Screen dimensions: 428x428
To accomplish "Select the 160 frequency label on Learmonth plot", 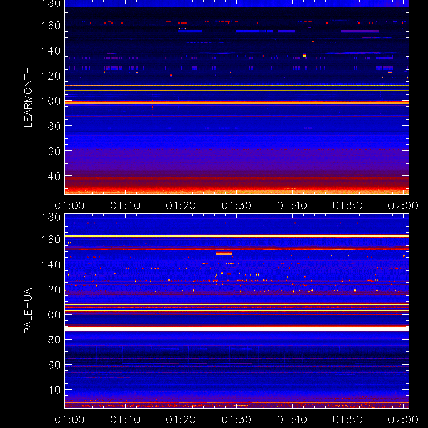I will pyautogui.click(x=51, y=26).
